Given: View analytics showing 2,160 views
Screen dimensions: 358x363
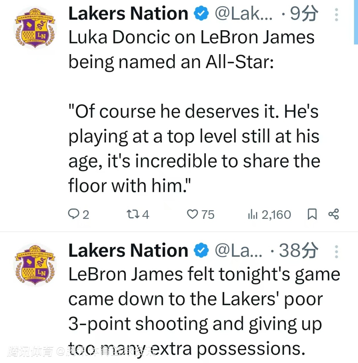Looking at the screenshot, I should pyautogui.click(x=269, y=215).
